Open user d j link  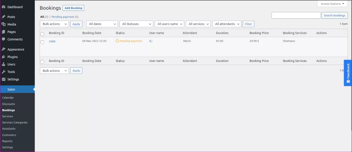[x=151, y=41]
